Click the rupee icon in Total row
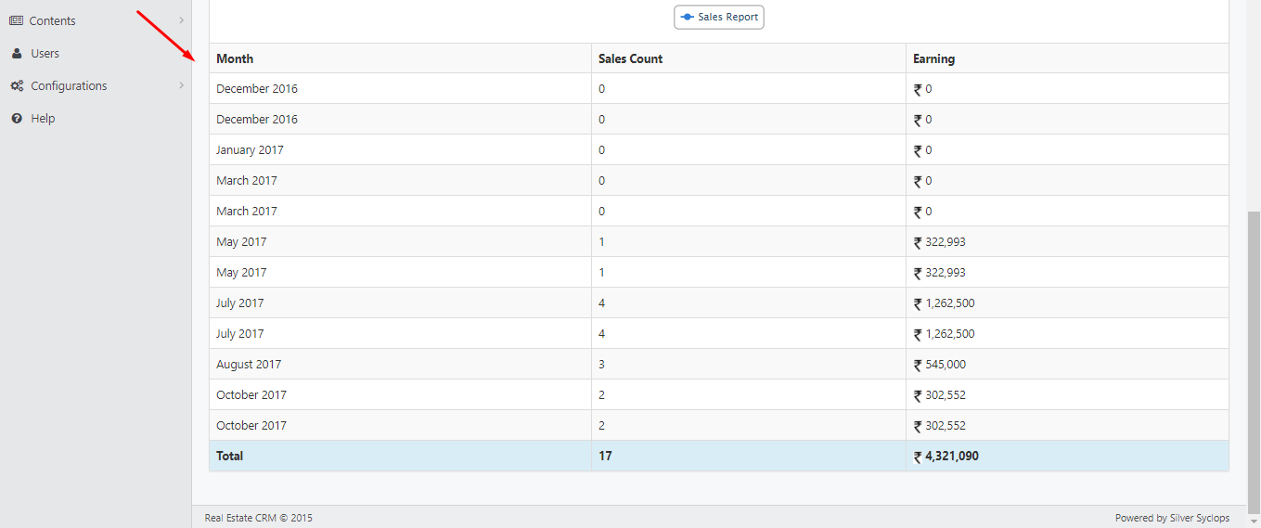The height and width of the screenshot is (528, 1261). tap(918, 457)
